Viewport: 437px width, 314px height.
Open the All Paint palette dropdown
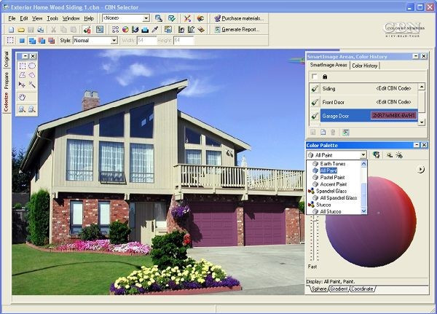pos(363,154)
